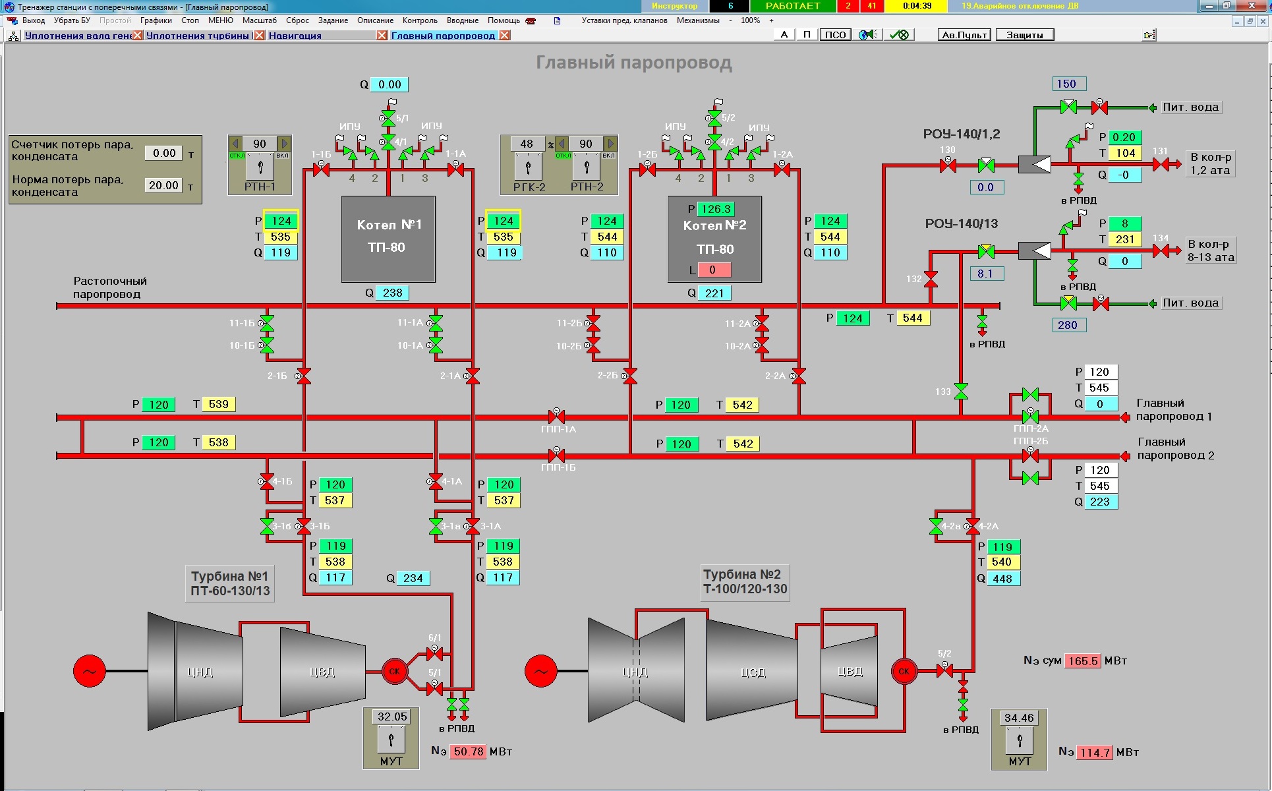Switch РТН-2 regulator to ОТКЛ

pyautogui.click(x=564, y=156)
